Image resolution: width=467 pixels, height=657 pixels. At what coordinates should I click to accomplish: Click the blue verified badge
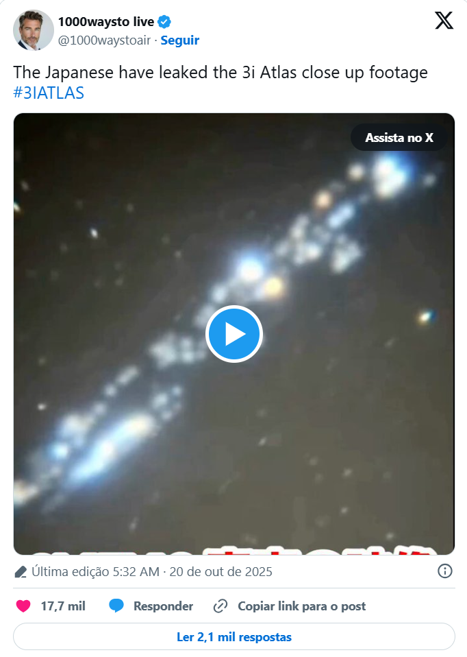point(164,21)
